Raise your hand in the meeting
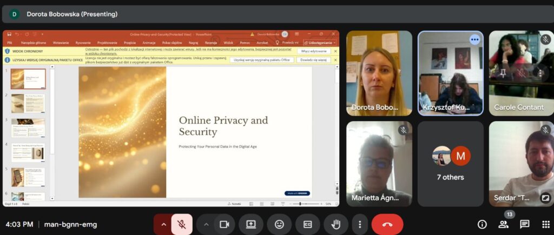Screen dimensions: 554x235 [x=335, y=224]
